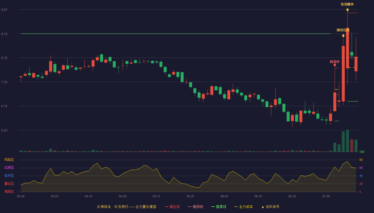Screen dimensions: 374x213
Task: Click the 06-29 date label
Action: 292,196
